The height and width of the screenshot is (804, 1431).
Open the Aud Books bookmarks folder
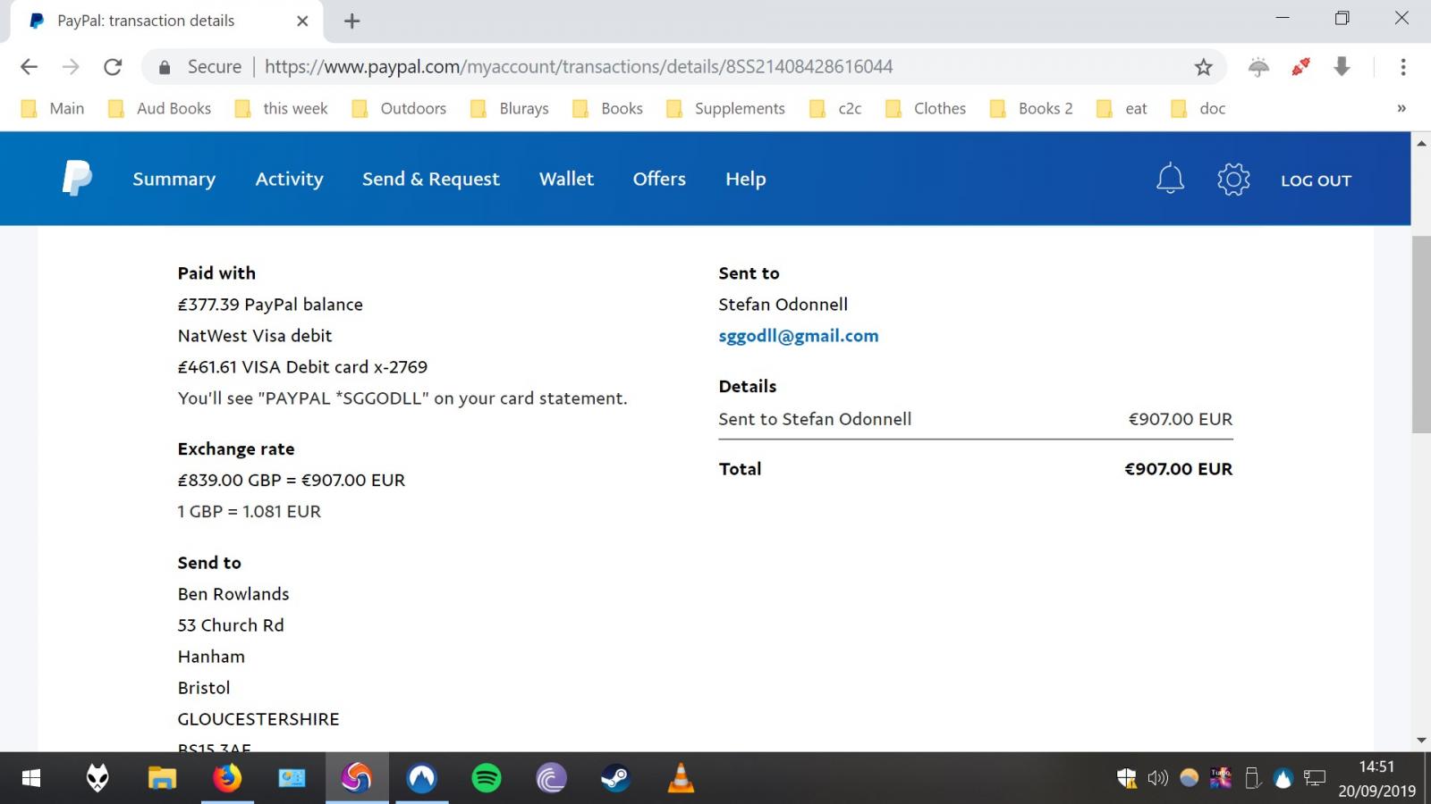pyautogui.click(x=159, y=108)
